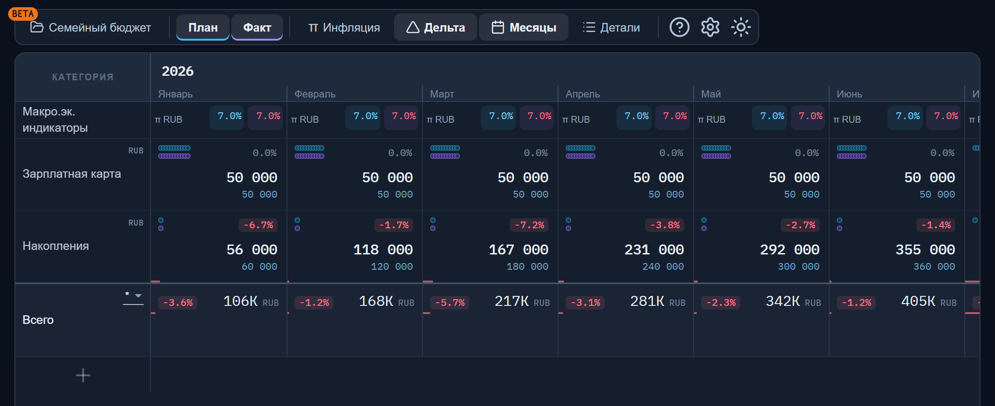The width and height of the screenshot is (995, 406).
Task: Click Накопления dots indicator in Январь
Action: point(161,224)
